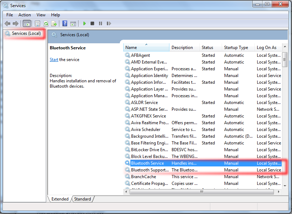The image size is (292, 214).
Task: Open the Properties toolbar icon
Action: point(37,24)
